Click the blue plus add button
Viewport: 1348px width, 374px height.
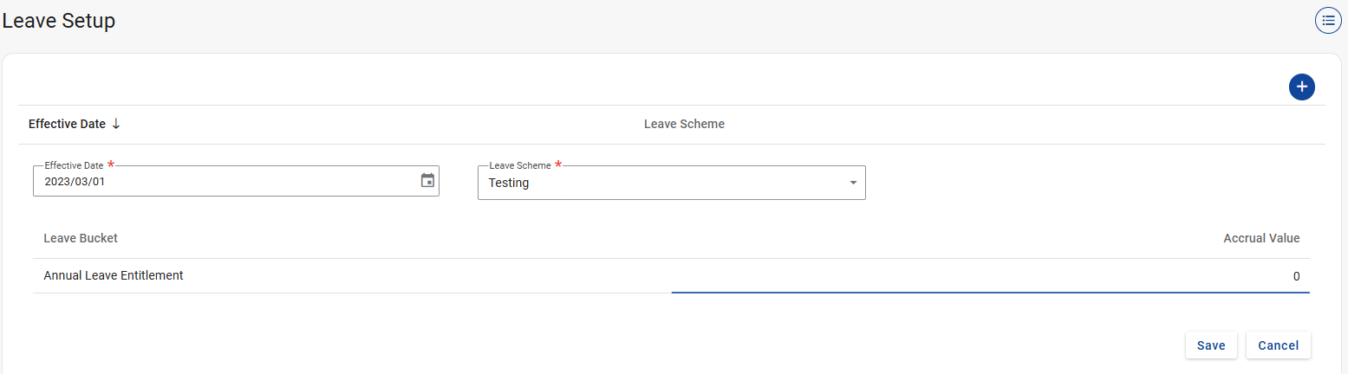coord(1301,87)
